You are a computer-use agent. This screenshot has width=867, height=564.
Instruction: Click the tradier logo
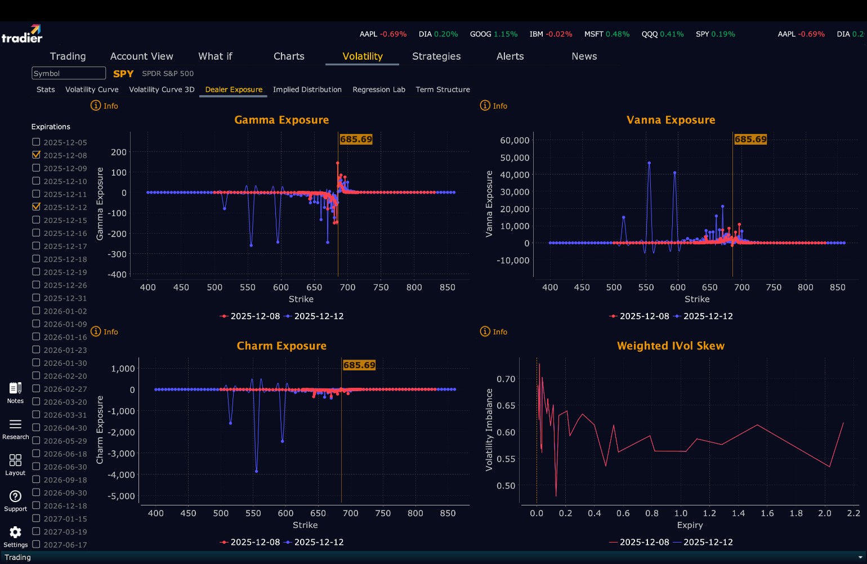click(x=22, y=34)
